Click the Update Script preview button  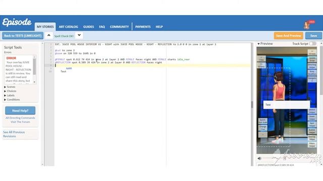(x=312, y=59)
